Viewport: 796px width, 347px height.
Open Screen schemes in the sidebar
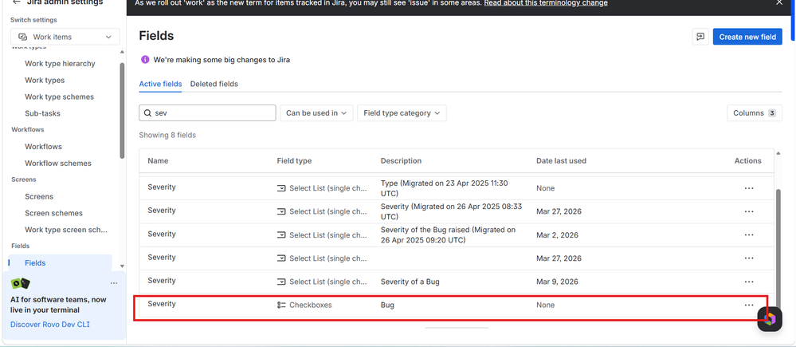[x=54, y=213]
